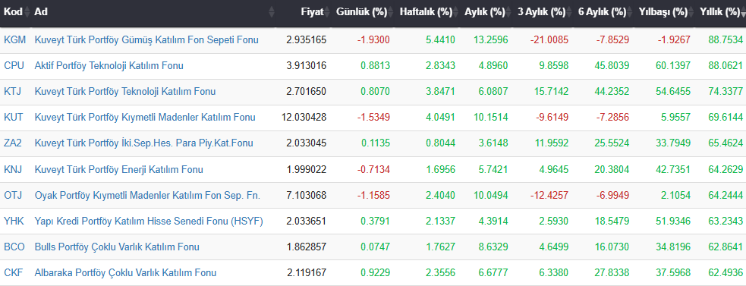
Task: Sort by 6 Aylık (%) column header
Action: (603, 12)
